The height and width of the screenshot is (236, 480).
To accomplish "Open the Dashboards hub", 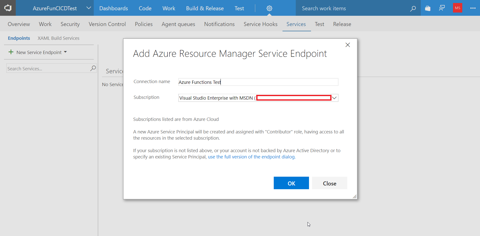I will pos(113,8).
